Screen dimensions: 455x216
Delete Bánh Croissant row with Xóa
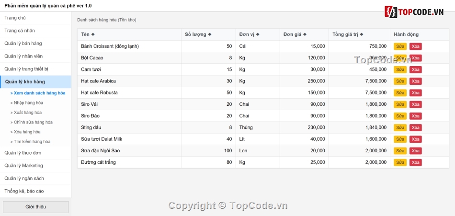coord(416,46)
